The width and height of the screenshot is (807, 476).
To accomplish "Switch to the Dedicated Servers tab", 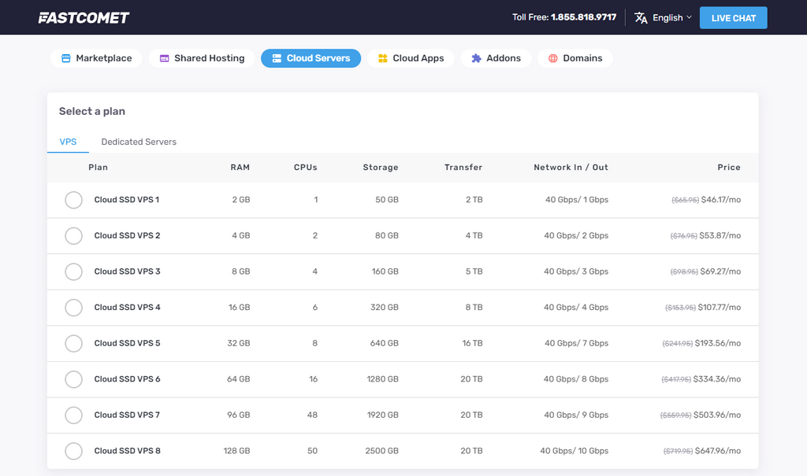I will click(139, 142).
